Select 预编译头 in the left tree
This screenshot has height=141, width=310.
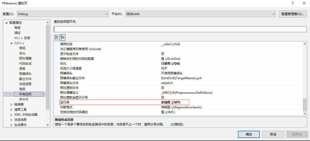[25, 74]
